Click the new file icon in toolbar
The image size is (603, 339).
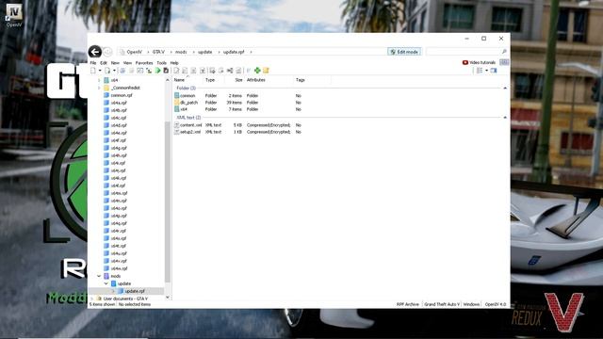[x=93, y=71]
